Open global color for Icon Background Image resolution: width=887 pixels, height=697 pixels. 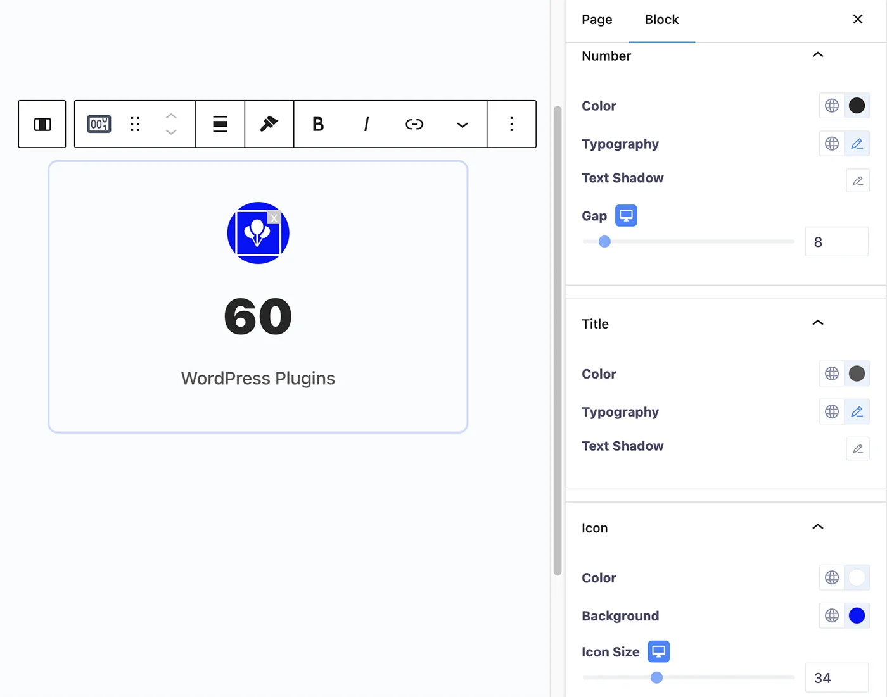832,615
